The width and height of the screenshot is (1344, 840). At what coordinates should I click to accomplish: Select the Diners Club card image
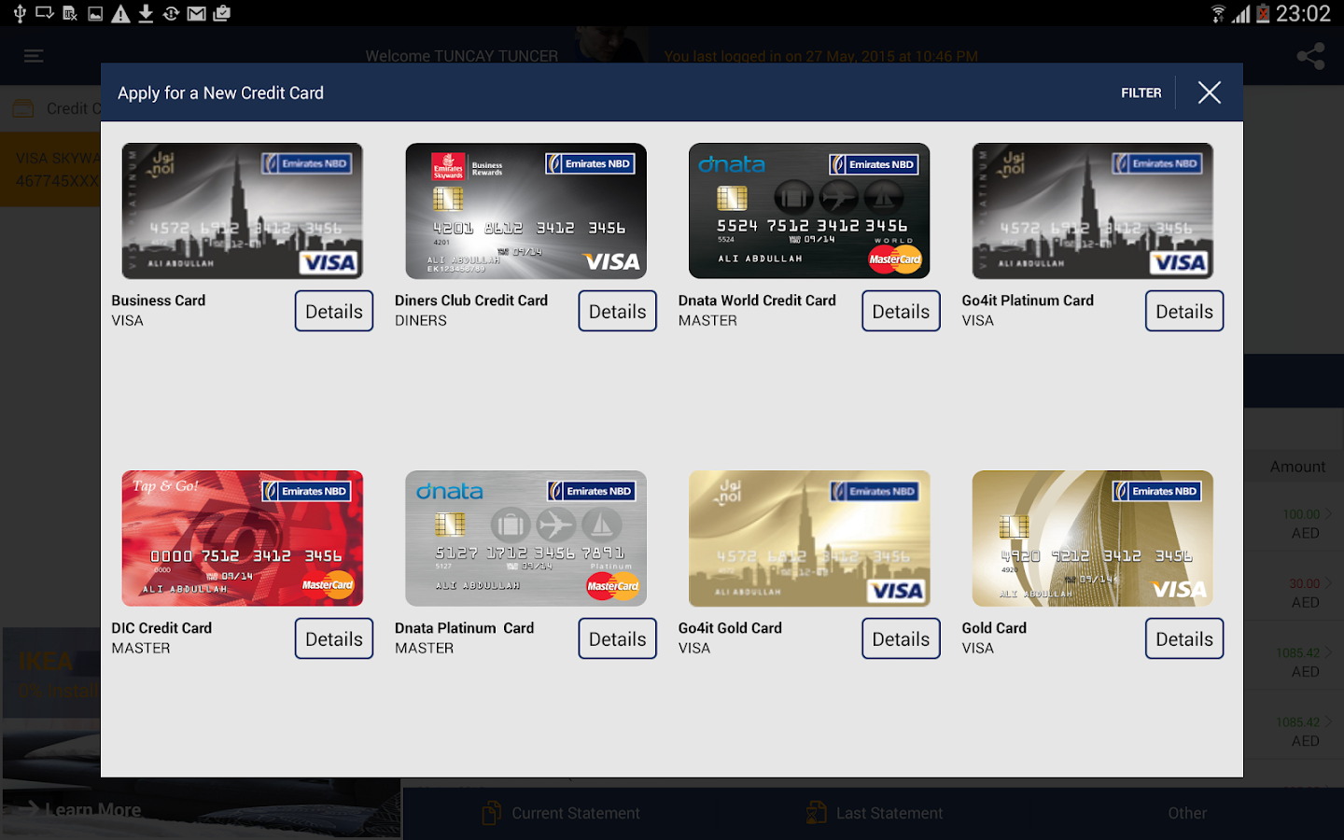coord(526,211)
